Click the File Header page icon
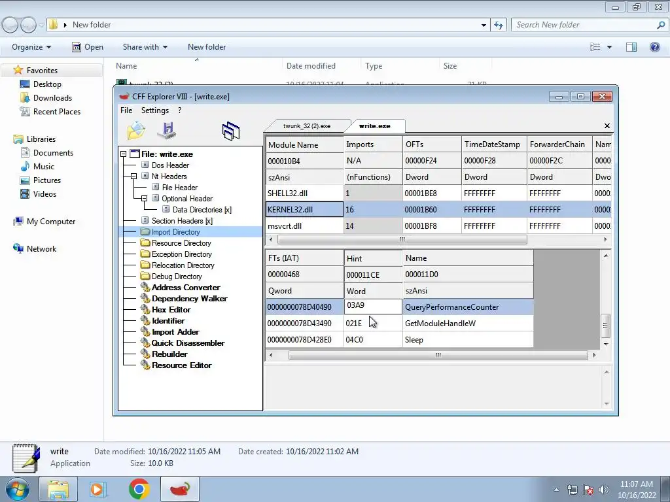This screenshot has width=670, height=502. pyautogui.click(x=156, y=187)
